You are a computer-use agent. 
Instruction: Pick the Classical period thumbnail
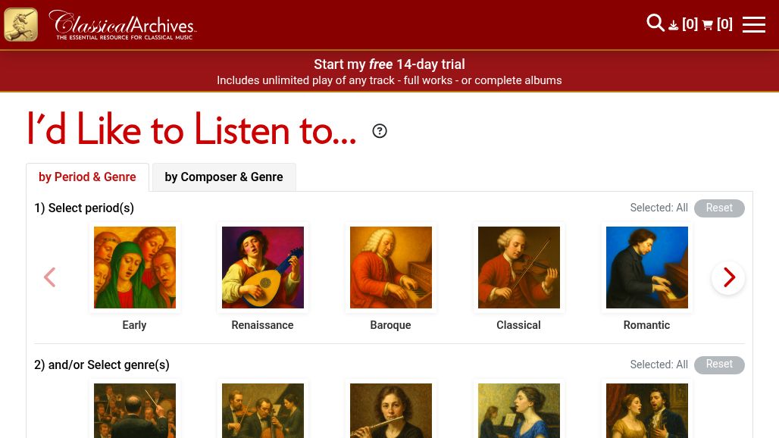point(519,267)
